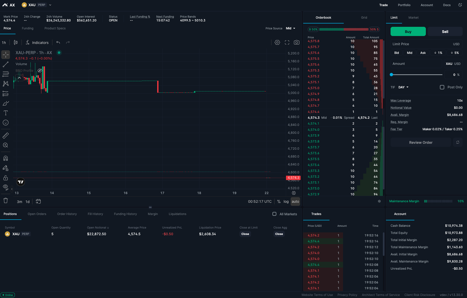Close XAU position at limit
The image size is (467, 298).
click(245, 234)
